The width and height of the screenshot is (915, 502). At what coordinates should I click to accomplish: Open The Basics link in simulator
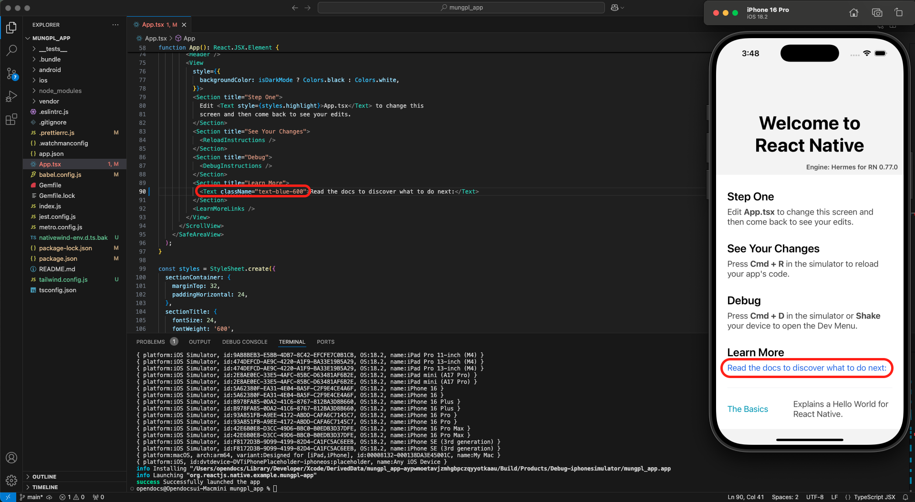748,409
